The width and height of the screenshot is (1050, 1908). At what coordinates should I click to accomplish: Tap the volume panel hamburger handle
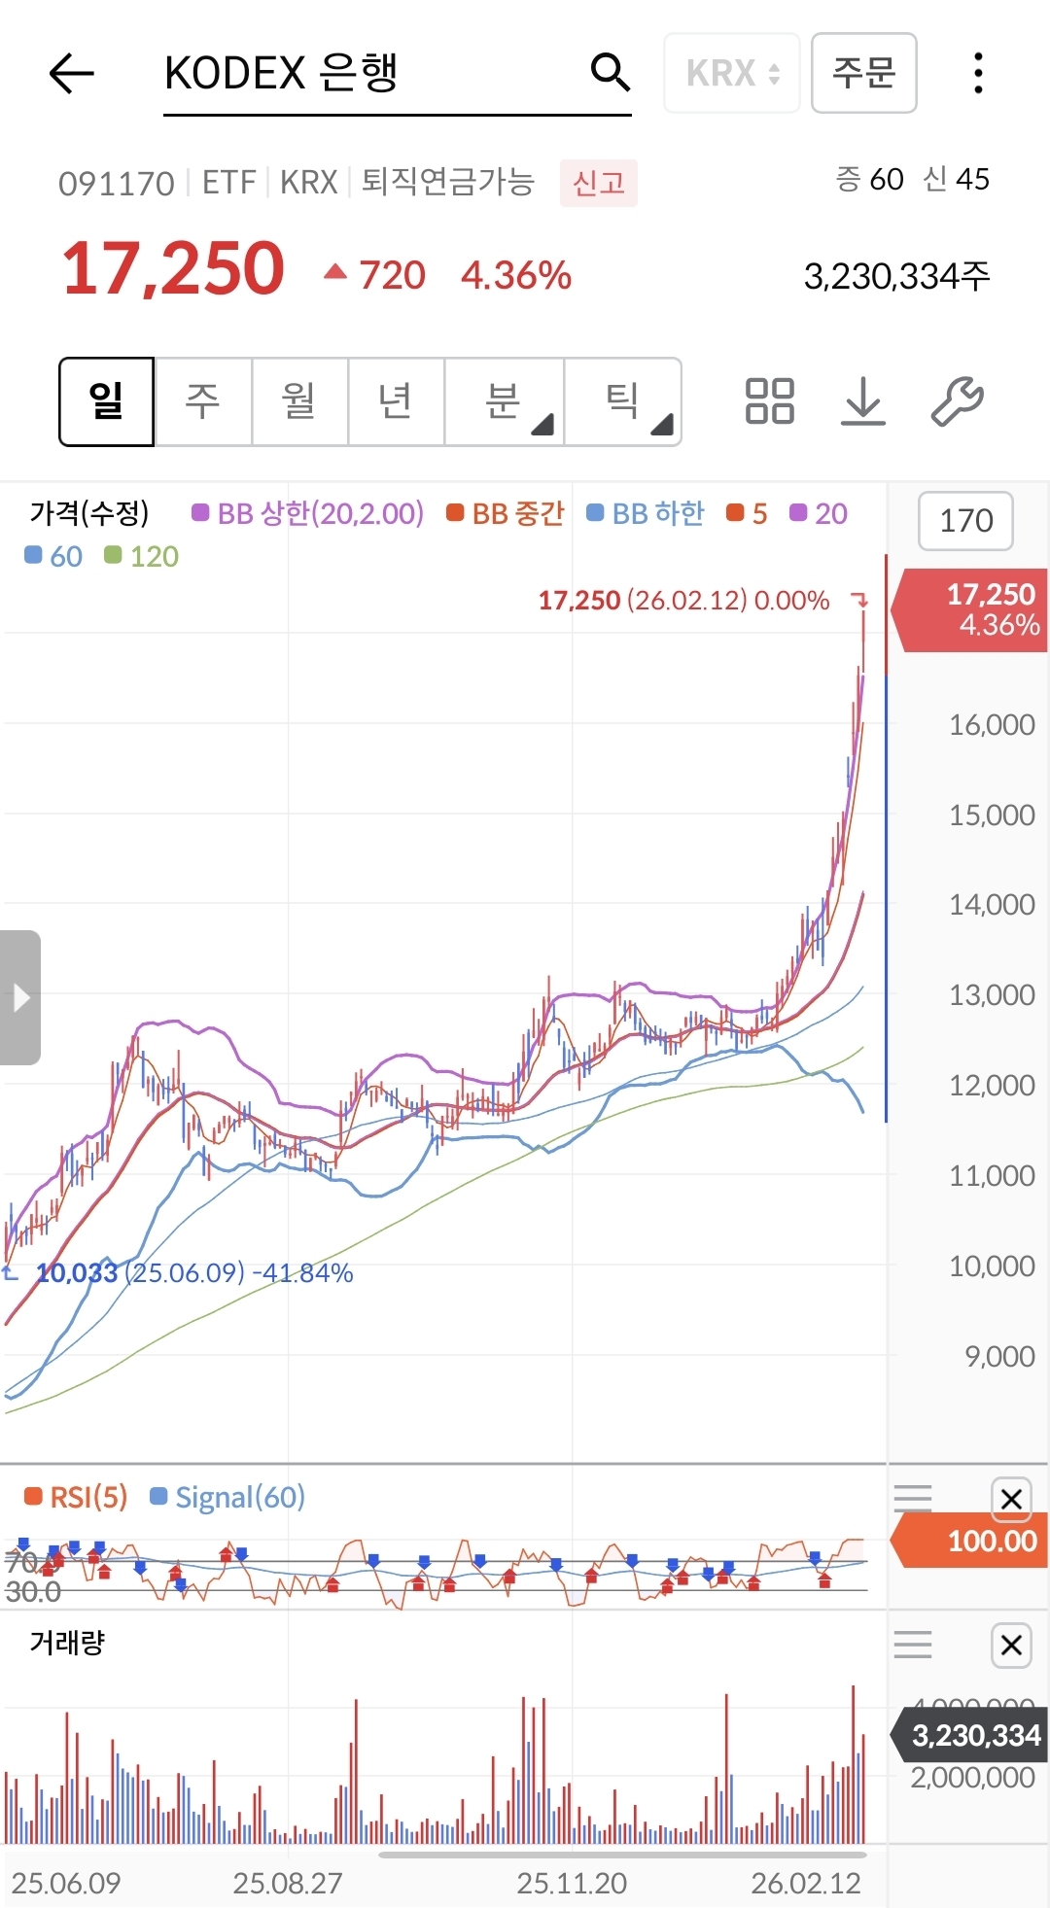pos(912,1645)
